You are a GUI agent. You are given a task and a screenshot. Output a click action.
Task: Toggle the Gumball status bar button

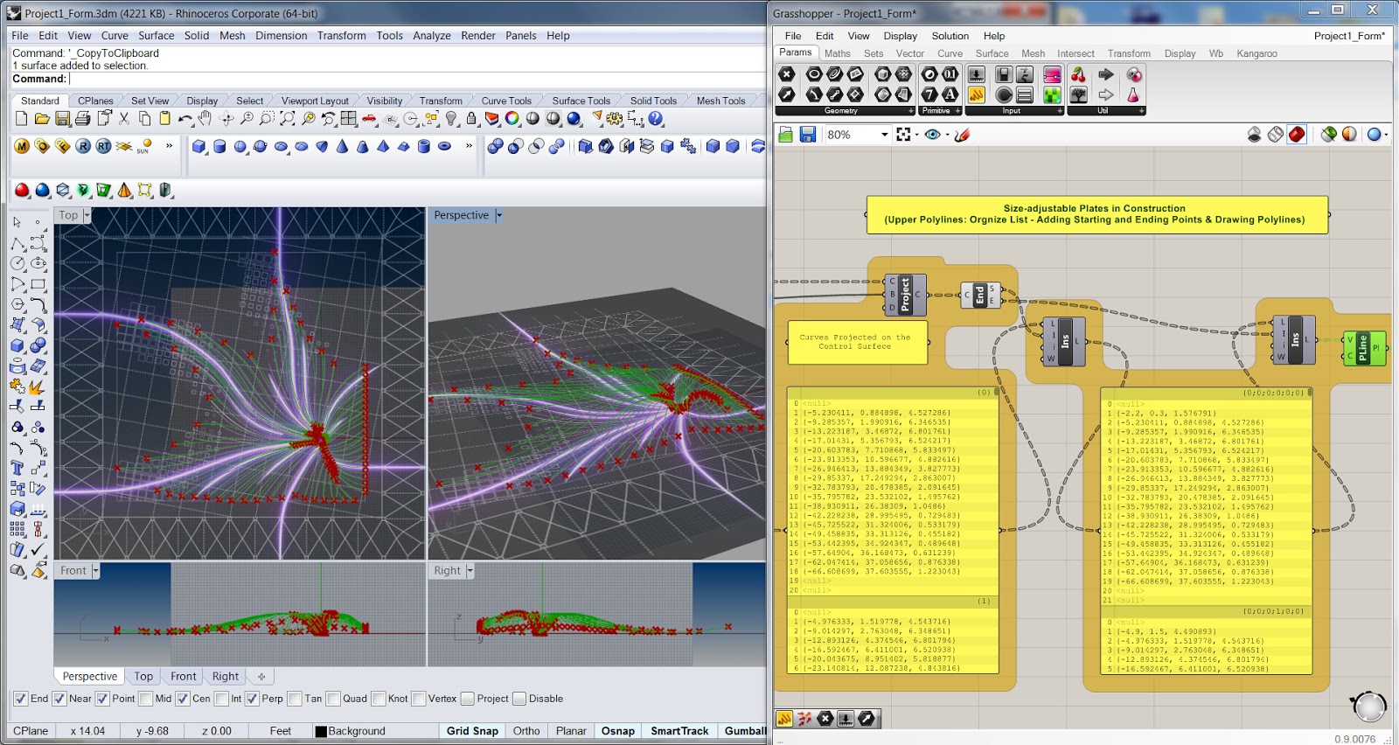click(744, 731)
